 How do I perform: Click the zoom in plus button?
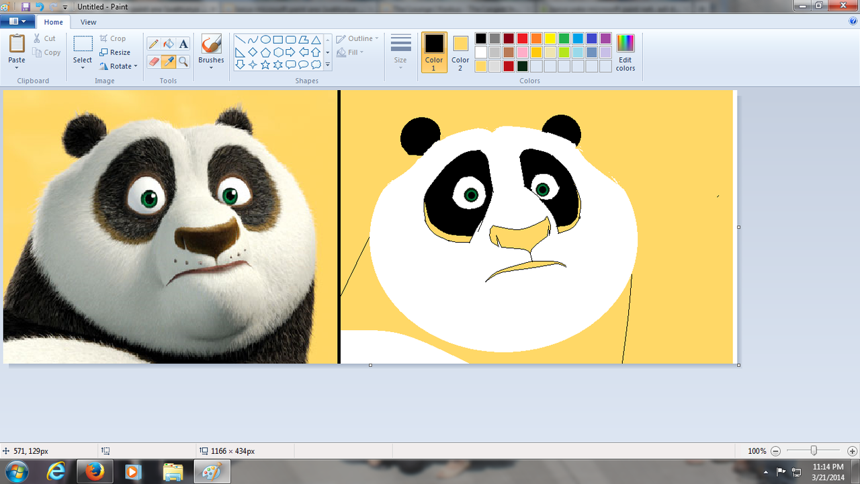coord(852,451)
